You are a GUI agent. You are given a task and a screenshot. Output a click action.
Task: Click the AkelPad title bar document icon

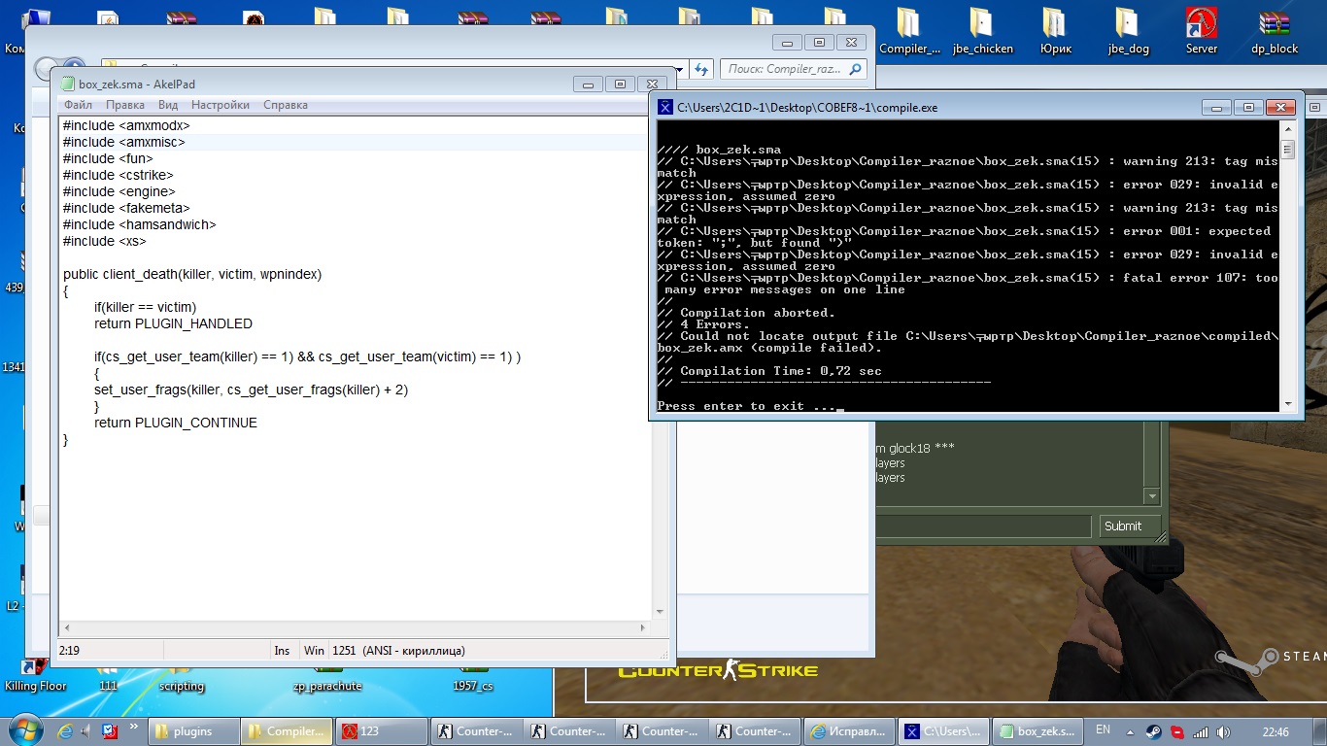point(68,85)
